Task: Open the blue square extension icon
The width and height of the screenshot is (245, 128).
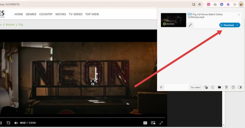Action: tap(221, 4)
